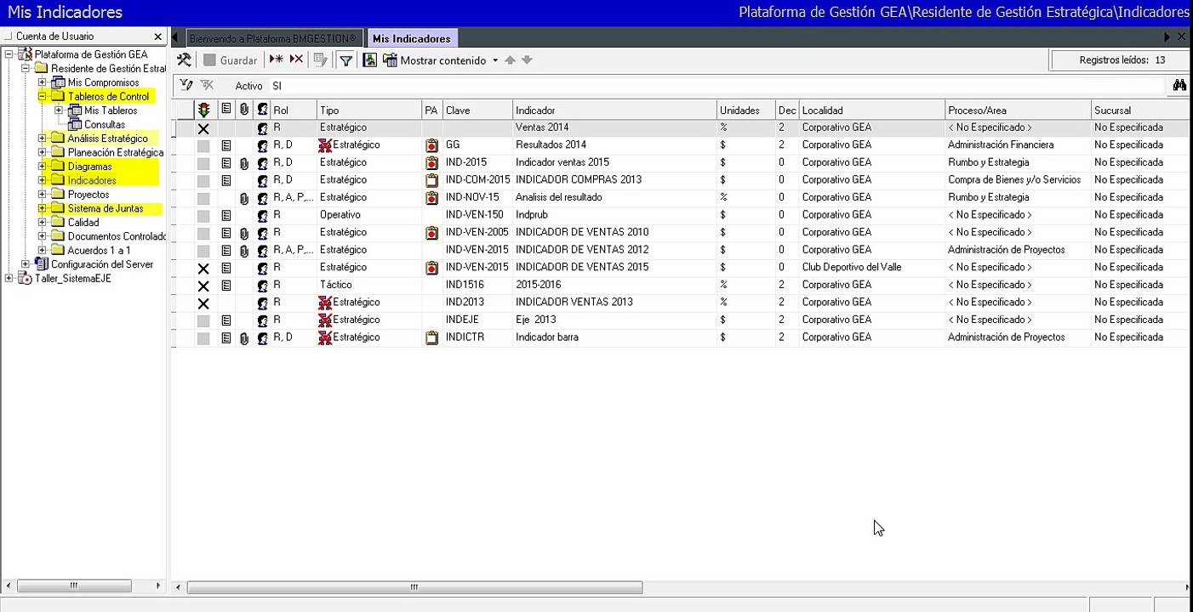Sort by the Clave column header
The image size is (1193, 612).
tap(477, 110)
